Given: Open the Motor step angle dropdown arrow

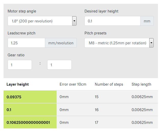Looking at the screenshot, I should [74, 21].
